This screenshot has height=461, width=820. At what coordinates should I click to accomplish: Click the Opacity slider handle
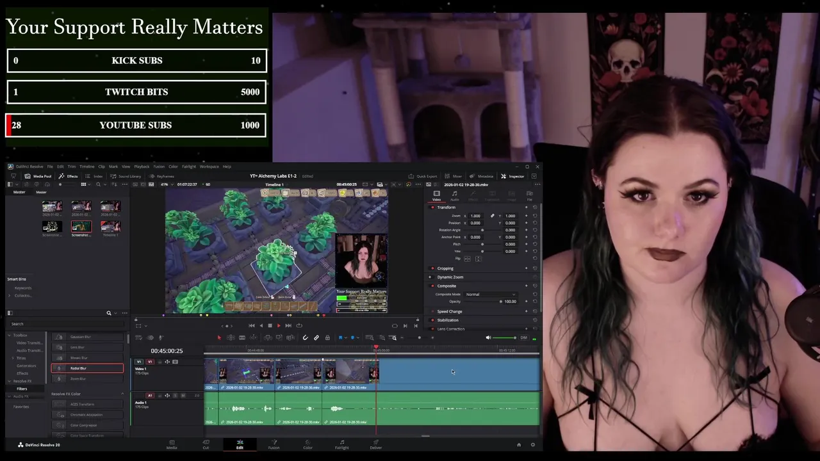501,302
